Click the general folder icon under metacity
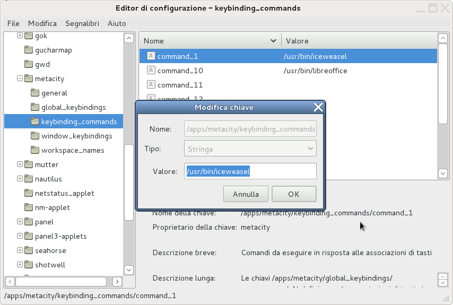Image resolution: width=453 pixels, height=305 pixels. (35, 93)
